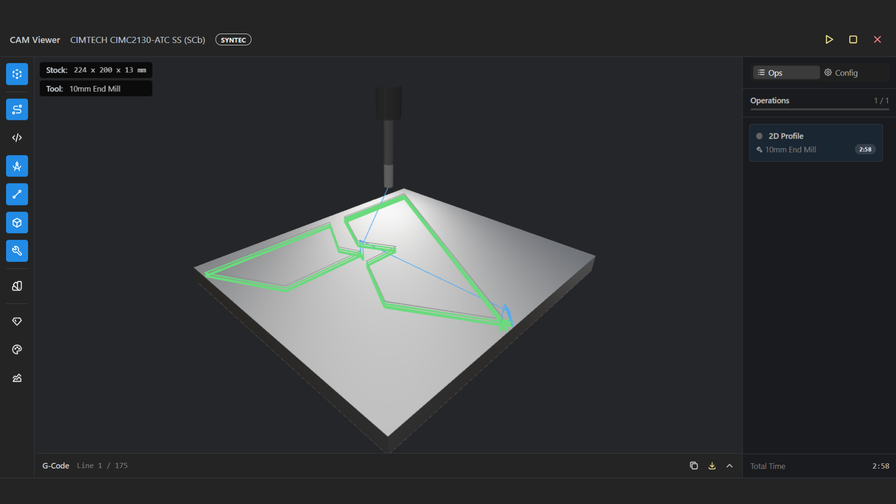Stop the simulation with square button
Image resolution: width=896 pixels, height=504 pixels.
pyautogui.click(x=853, y=40)
